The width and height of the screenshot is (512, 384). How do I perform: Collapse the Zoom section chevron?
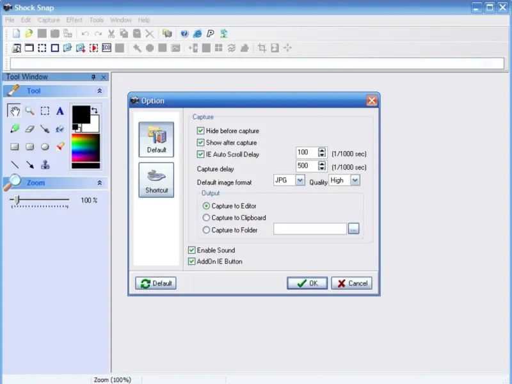tap(100, 183)
